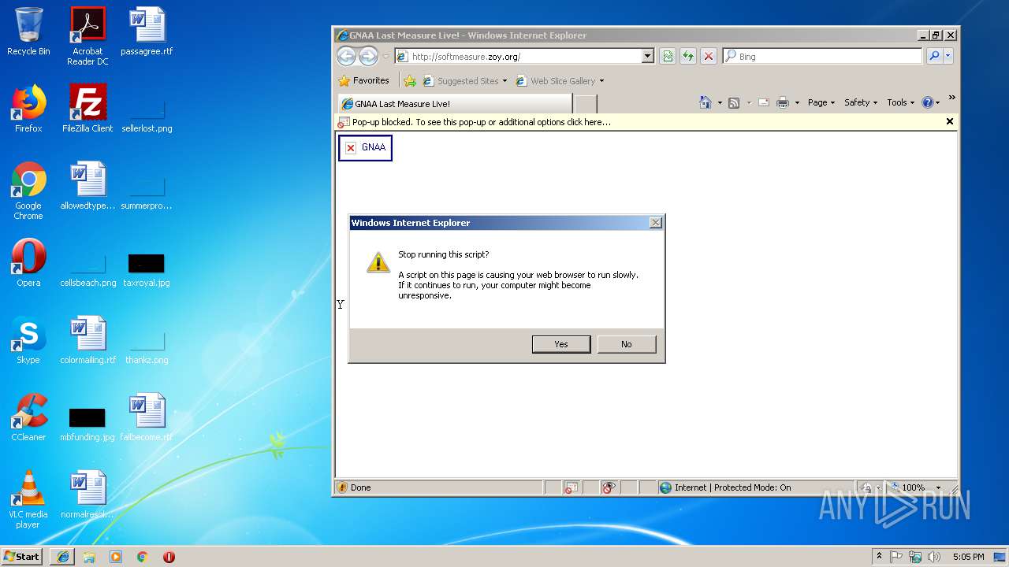Open Windows Explorer from the taskbar
The image size is (1009, 567).
(x=89, y=557)
